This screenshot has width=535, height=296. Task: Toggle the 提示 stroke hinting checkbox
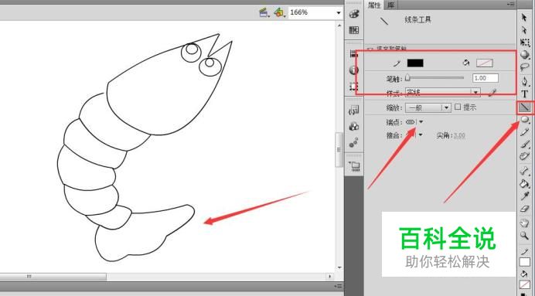tap(458, 107)
